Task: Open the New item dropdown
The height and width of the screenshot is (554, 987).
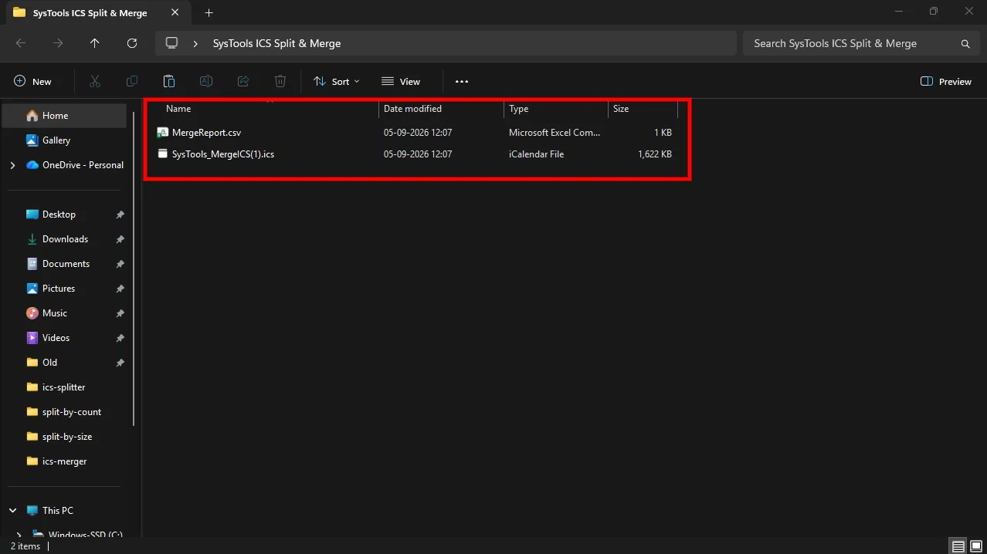Action: (33, 81)
